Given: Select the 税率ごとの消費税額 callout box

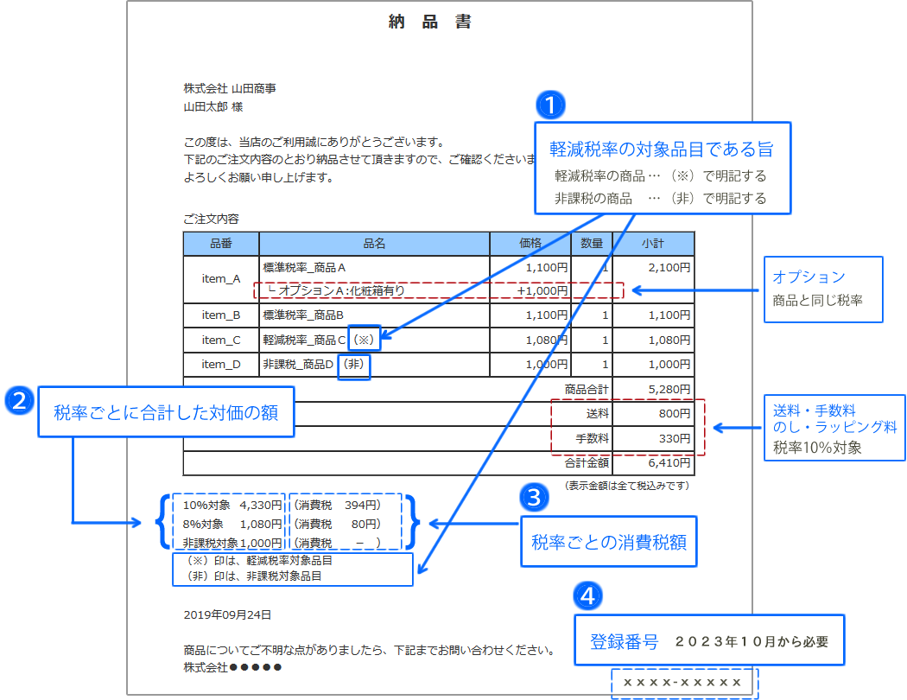Looking at the screenshot, I should tap(608, 543).
